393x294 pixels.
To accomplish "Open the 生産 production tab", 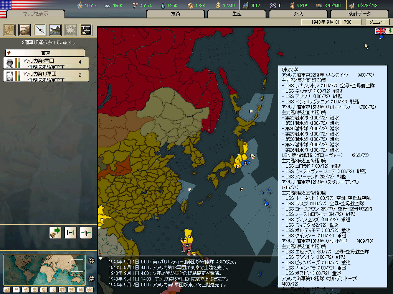I will [237, 14].
